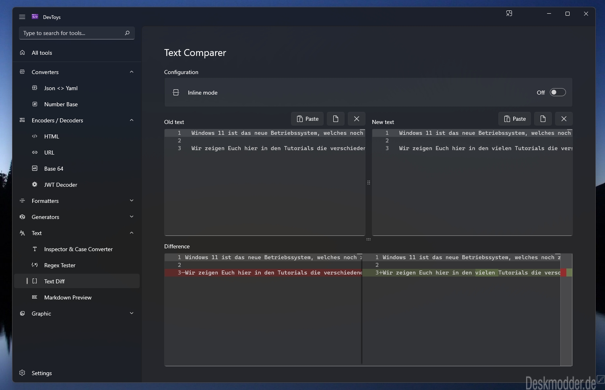Toggle Inline mode switch on
The height and width of the screenshot is (390, 605).
coord(558,93)
